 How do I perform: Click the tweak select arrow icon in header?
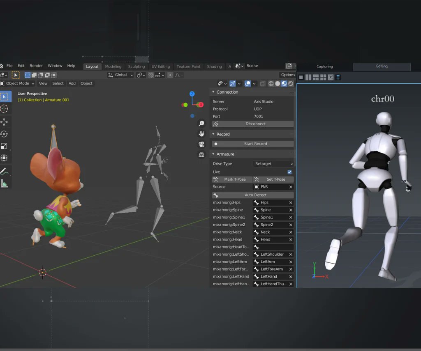pos(16,75)
